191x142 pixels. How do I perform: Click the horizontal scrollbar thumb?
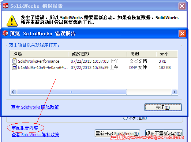tap(72, 92)
